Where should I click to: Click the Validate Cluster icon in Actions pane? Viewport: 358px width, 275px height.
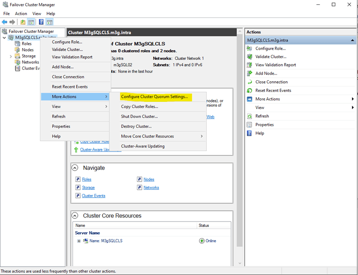[249, 57]
